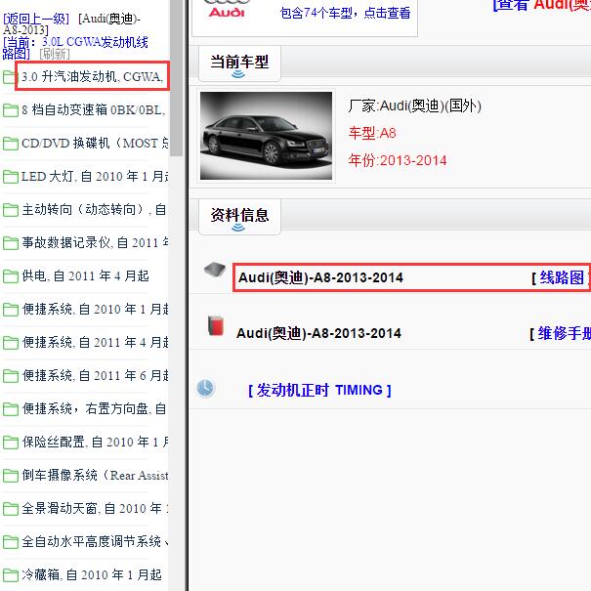
Task: Open folder icon for 3.0 升汽油发动机 CGWA
Action: [x=10, y=77]
